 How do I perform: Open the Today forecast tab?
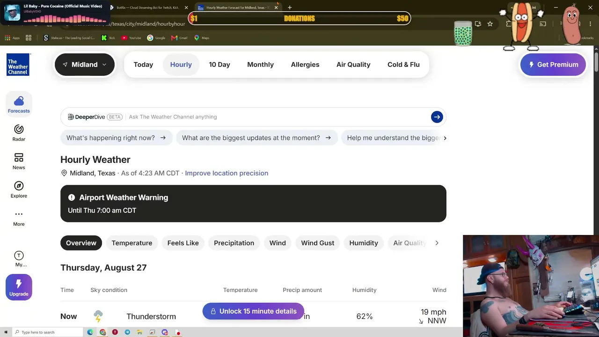tap(143, 65)
